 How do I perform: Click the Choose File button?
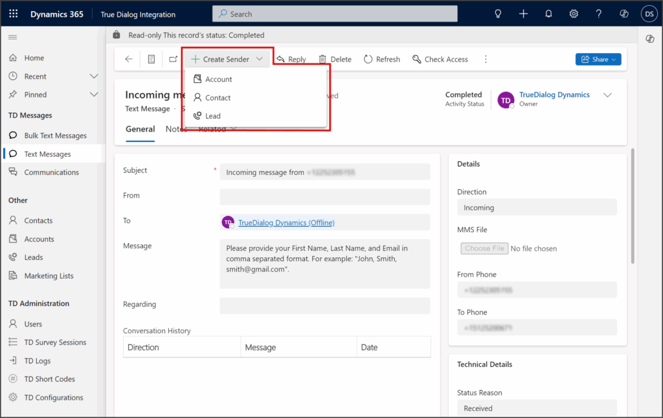click(x=484, y=248)
